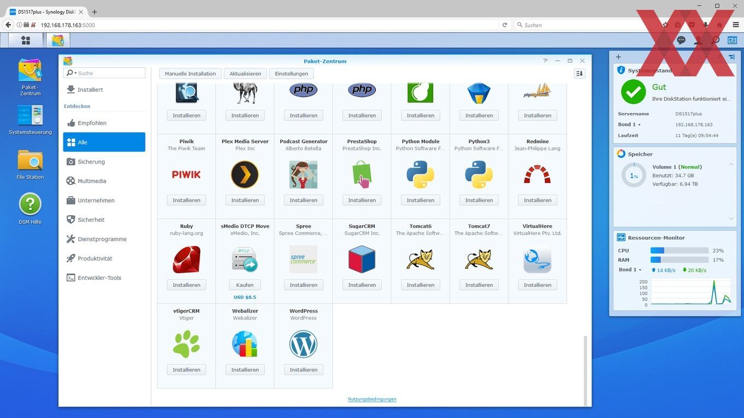Open the sort options in Paket-Zentrum
The height and width of the screenshot is (418, 744).
(579, 73)
